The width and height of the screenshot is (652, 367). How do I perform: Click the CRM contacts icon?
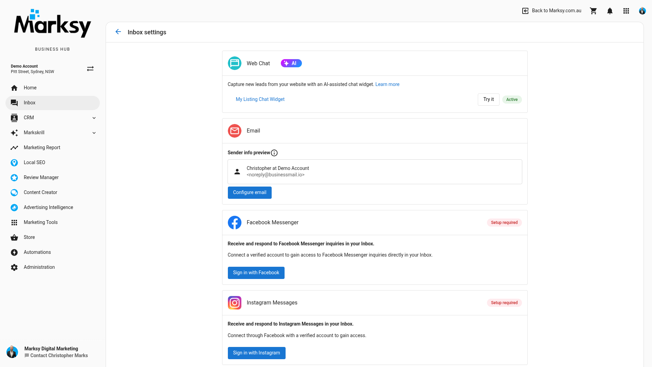pyautogui.click(x=14, y=118)
